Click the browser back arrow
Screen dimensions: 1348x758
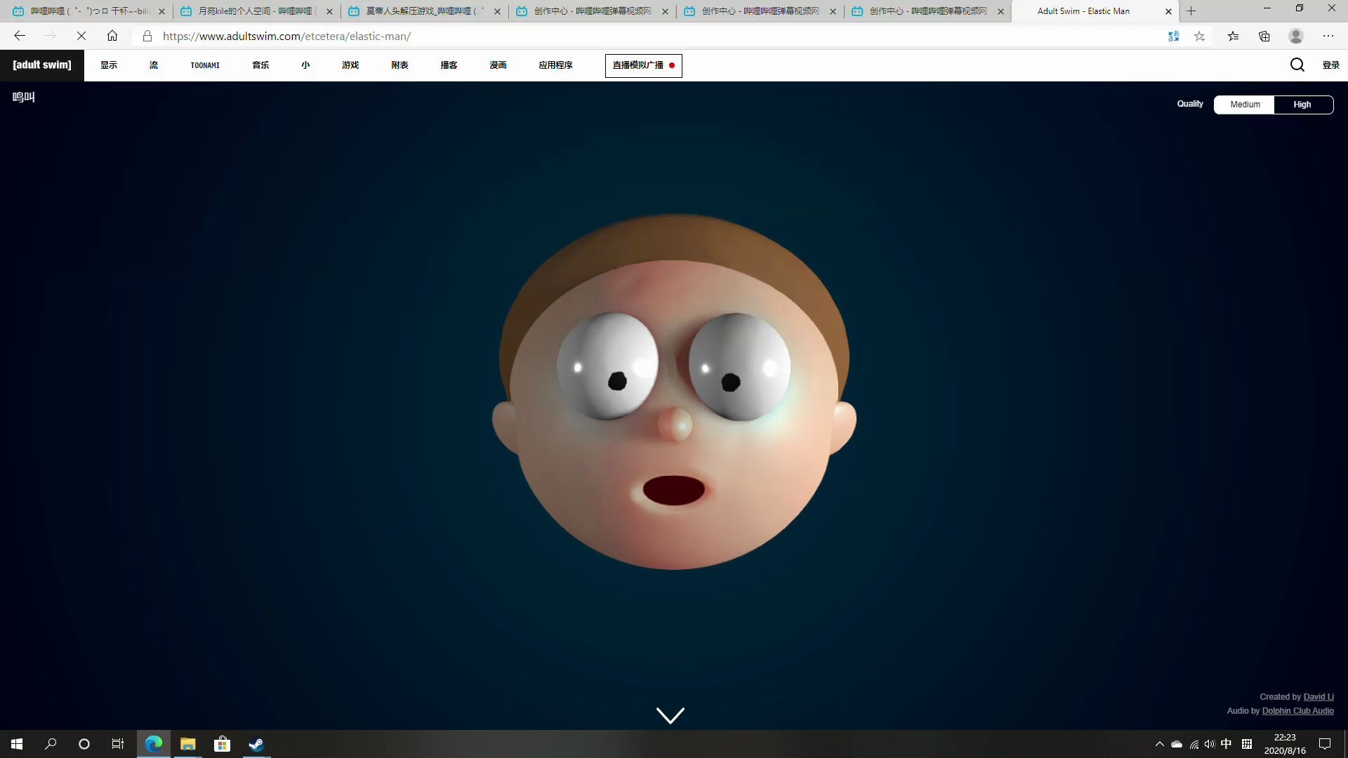click(20, 36)
